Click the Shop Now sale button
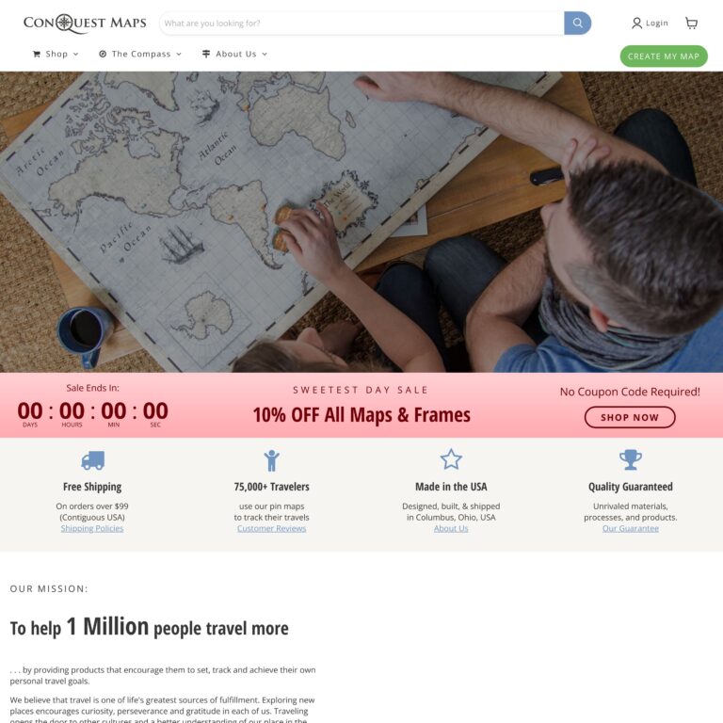 tap(630, 417)
